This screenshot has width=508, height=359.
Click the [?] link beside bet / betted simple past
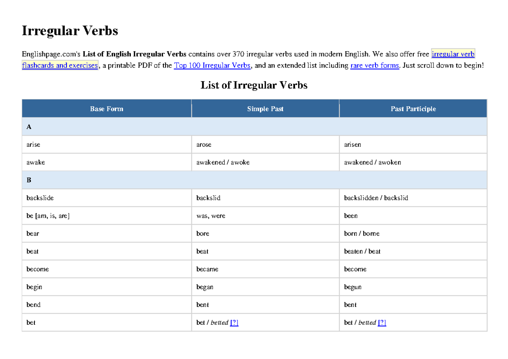tap(235, 322)
